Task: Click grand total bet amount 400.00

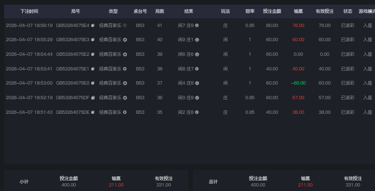Action: click(x=258, y=185)
